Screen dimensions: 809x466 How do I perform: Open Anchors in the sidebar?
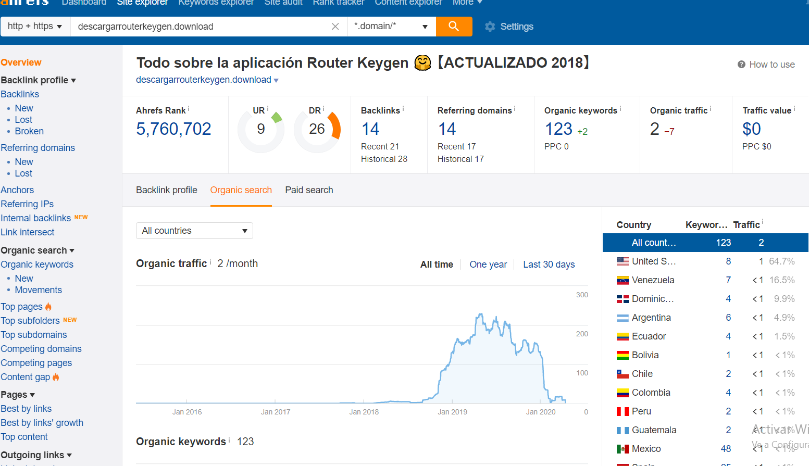(17, 190)
